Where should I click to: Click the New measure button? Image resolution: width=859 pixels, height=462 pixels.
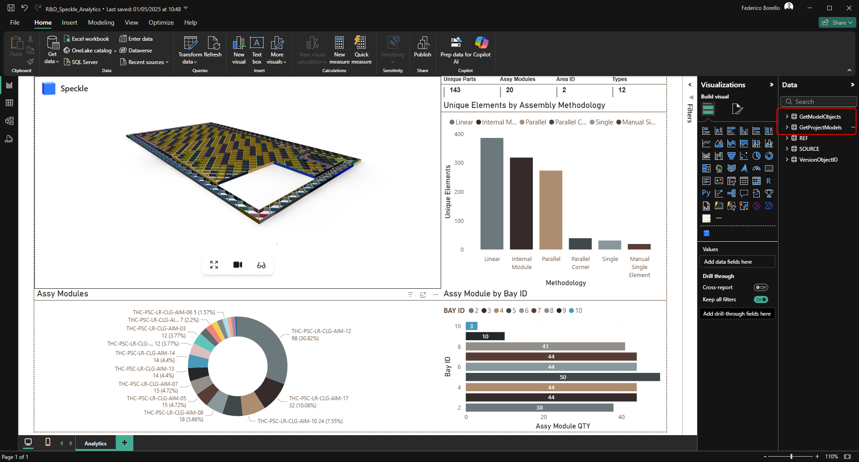coord(340,50)
